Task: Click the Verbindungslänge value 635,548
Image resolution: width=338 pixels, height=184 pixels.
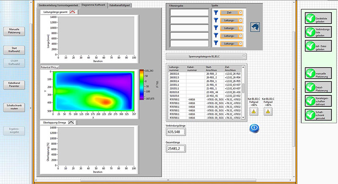Action: click(x=175, y=132)
